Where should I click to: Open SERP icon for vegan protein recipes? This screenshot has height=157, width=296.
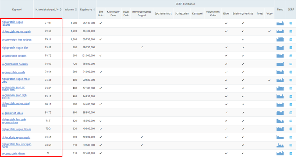(x=291, y=56)
